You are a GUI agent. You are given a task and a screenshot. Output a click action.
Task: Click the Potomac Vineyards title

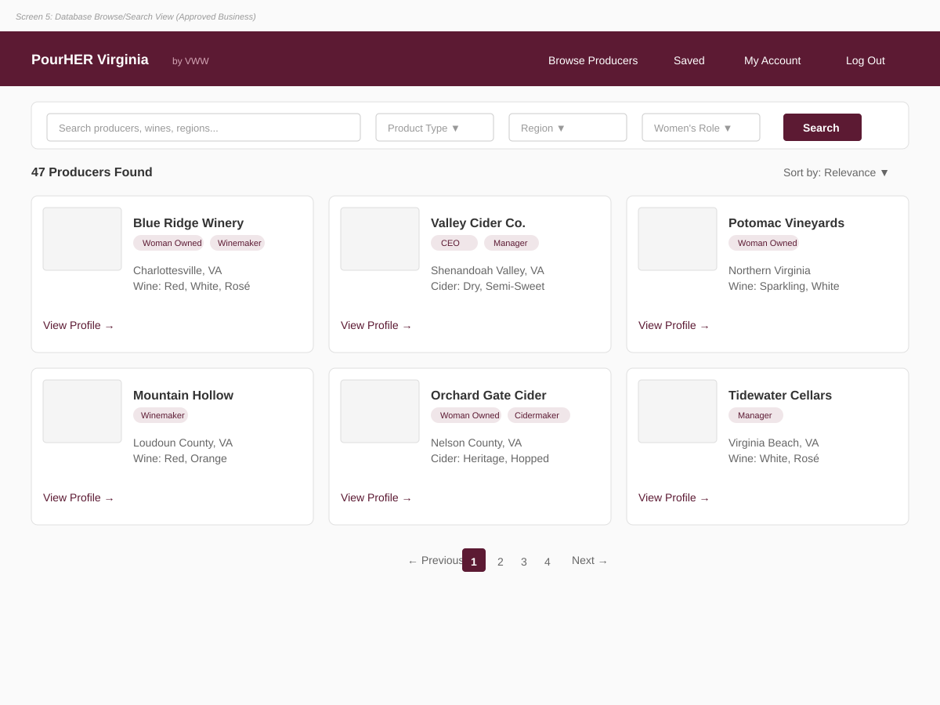pyautogui.click(x=786, y=223)
